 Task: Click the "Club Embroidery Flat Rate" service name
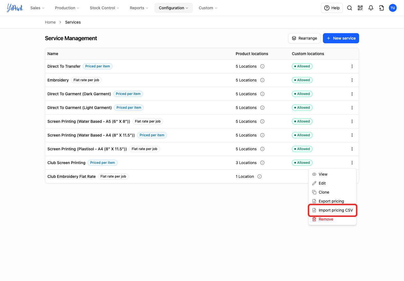click(x=72, y=176)
